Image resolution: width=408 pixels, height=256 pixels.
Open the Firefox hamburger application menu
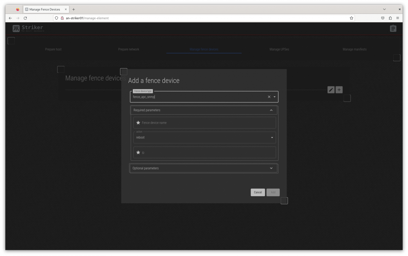point(397,18)
